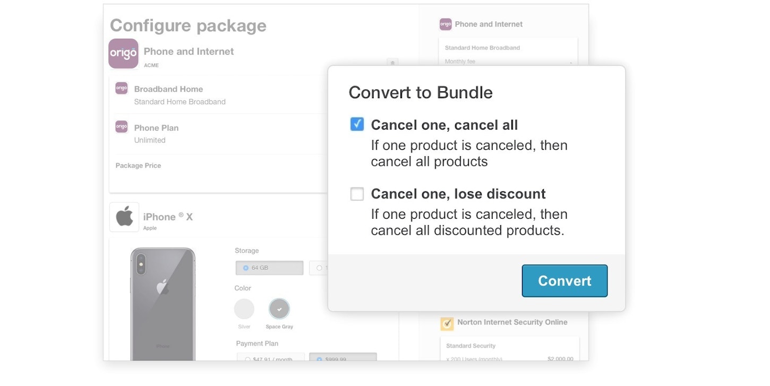Image resolution: width=770 pixels, height=386 pixels.
Task: Click the large Origo Phone and Internet logo
Action: (x=123, y=54)
